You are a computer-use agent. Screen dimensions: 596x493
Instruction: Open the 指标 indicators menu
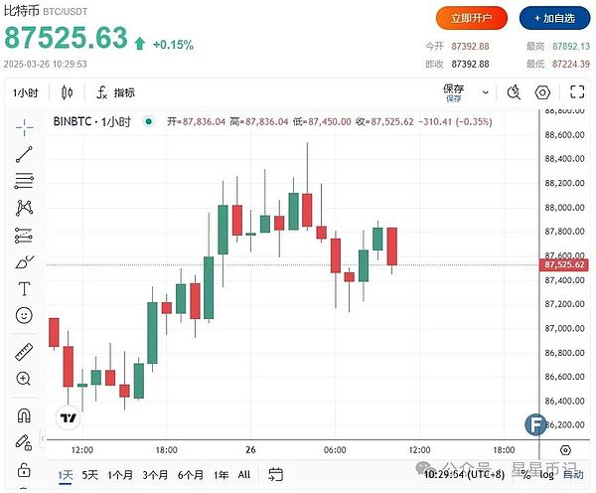(115, 92)
